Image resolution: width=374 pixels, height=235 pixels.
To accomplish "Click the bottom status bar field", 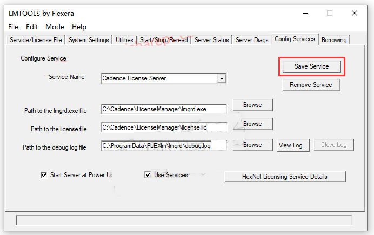I will click(184, 220).
